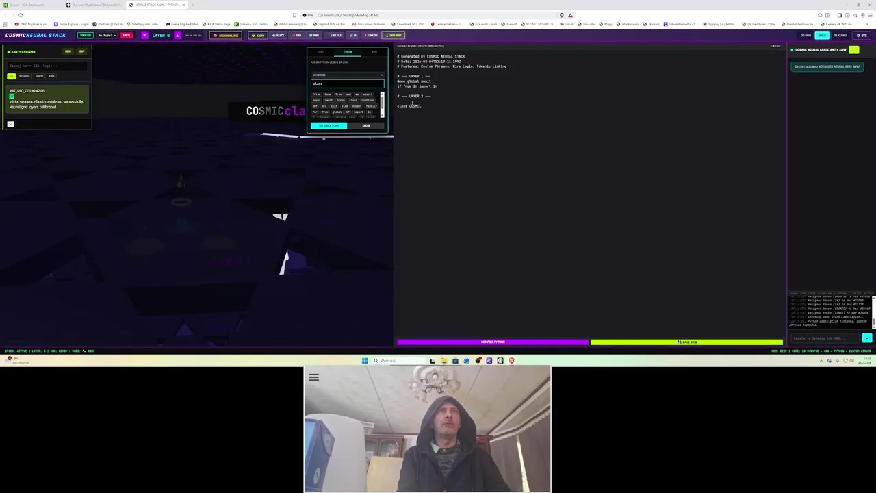Pick the 'True' keyword chip
This screenshot has width=876, height=493.
(x=339, y=94)
